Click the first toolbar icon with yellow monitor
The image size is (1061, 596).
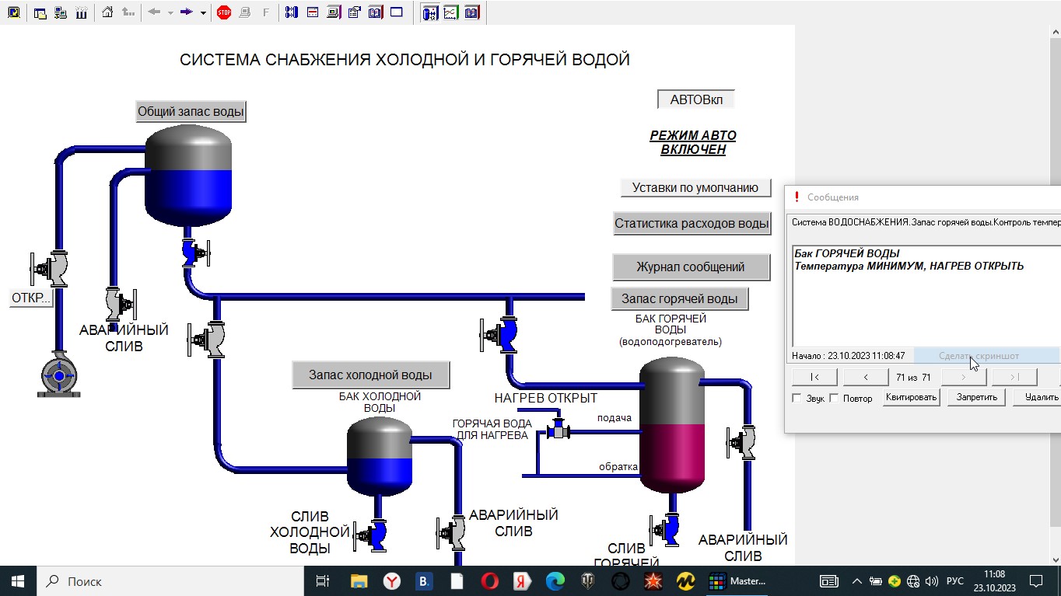(13, 12)
